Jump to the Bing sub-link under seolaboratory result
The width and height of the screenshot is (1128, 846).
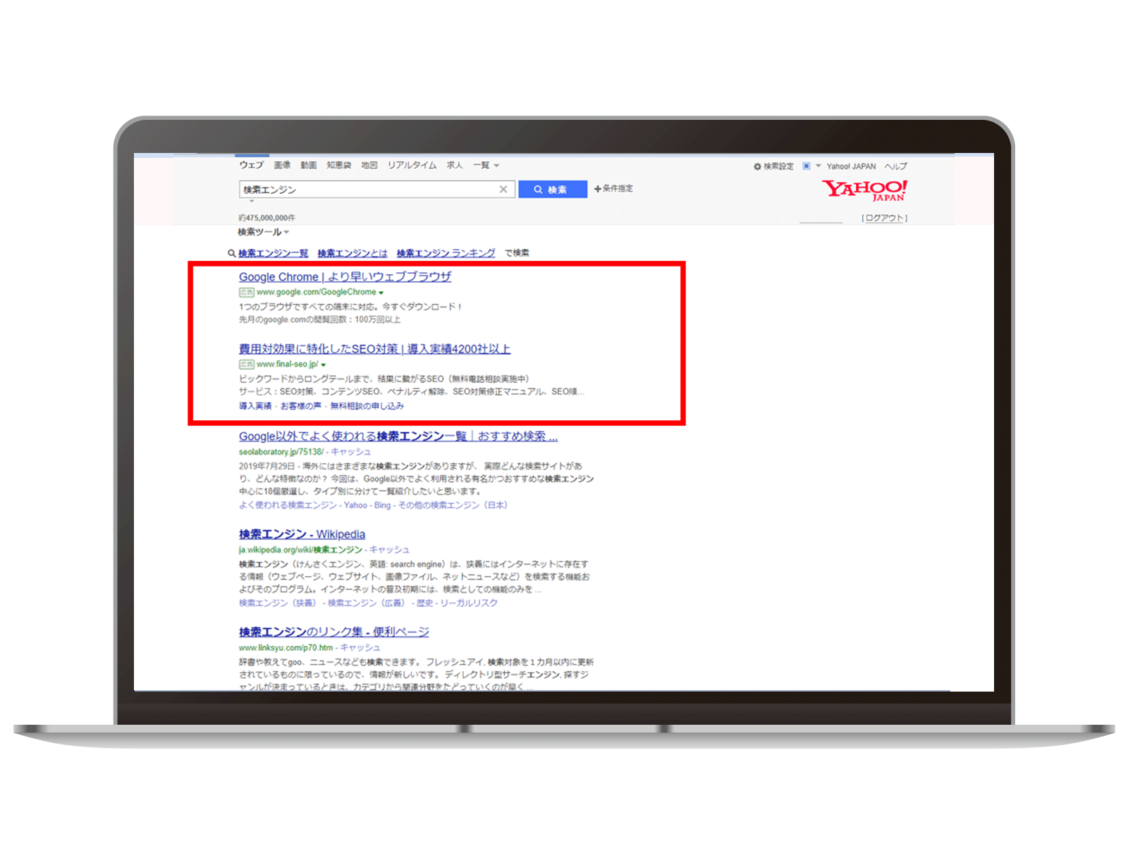(x=382, y=505)
